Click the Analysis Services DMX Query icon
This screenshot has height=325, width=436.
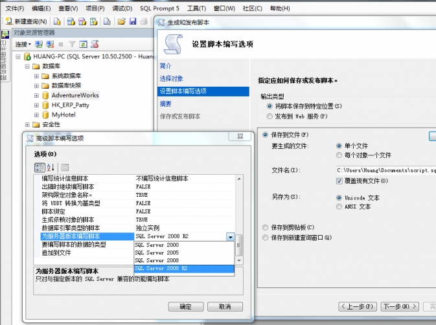tap(82, 21)
